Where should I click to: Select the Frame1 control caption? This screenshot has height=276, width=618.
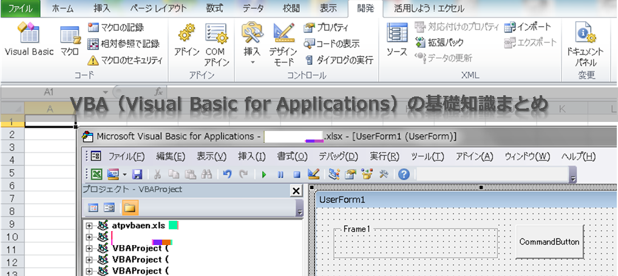coord(357,228)
